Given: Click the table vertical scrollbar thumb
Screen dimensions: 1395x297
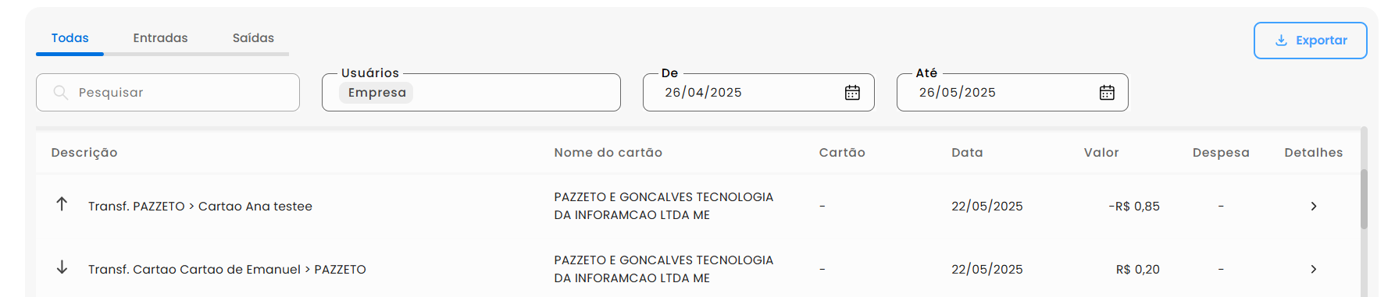Looking at the screenshot, I should point(1364,199).
